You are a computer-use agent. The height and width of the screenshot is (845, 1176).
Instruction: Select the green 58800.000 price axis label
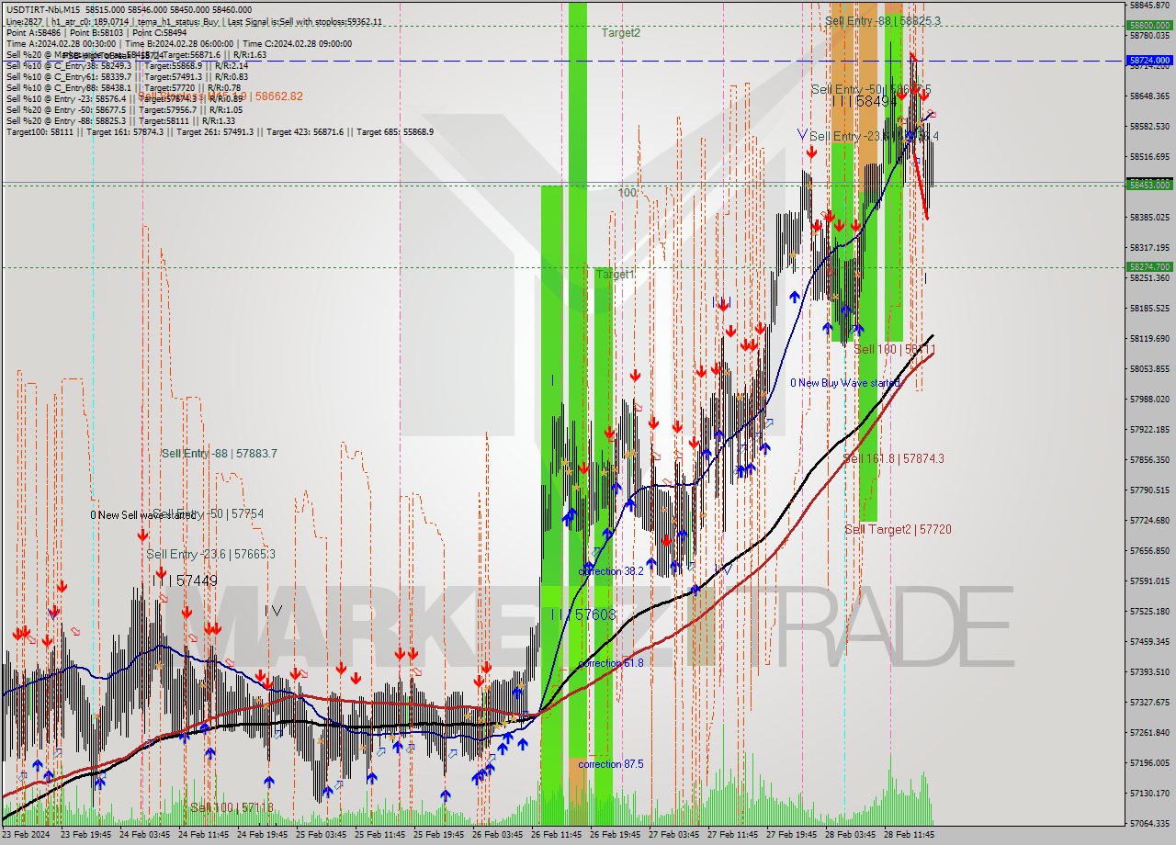1149,26
